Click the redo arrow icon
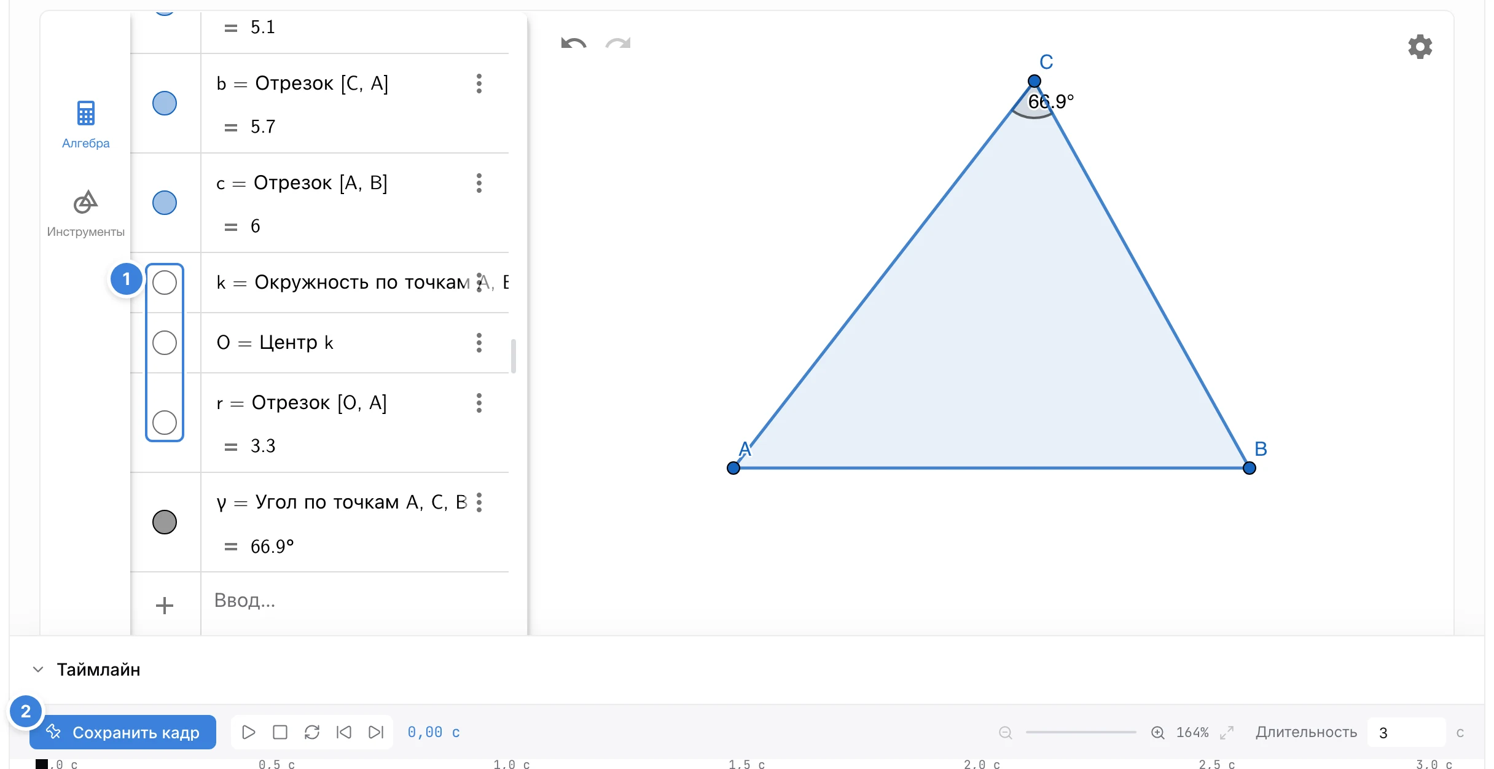Screen dimensions: 1494x769 point(618,44)
